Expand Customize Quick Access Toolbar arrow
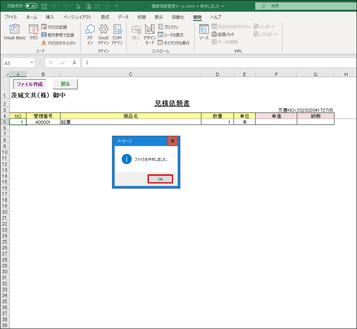This screenshot has height=329, width=357. [116, 6]
